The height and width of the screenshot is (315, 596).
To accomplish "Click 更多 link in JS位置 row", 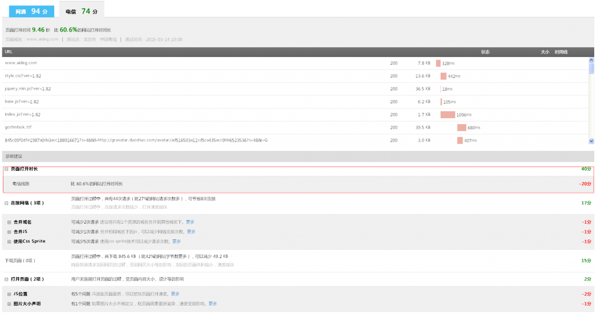I will pyautogui.click(x=175, y=294).
